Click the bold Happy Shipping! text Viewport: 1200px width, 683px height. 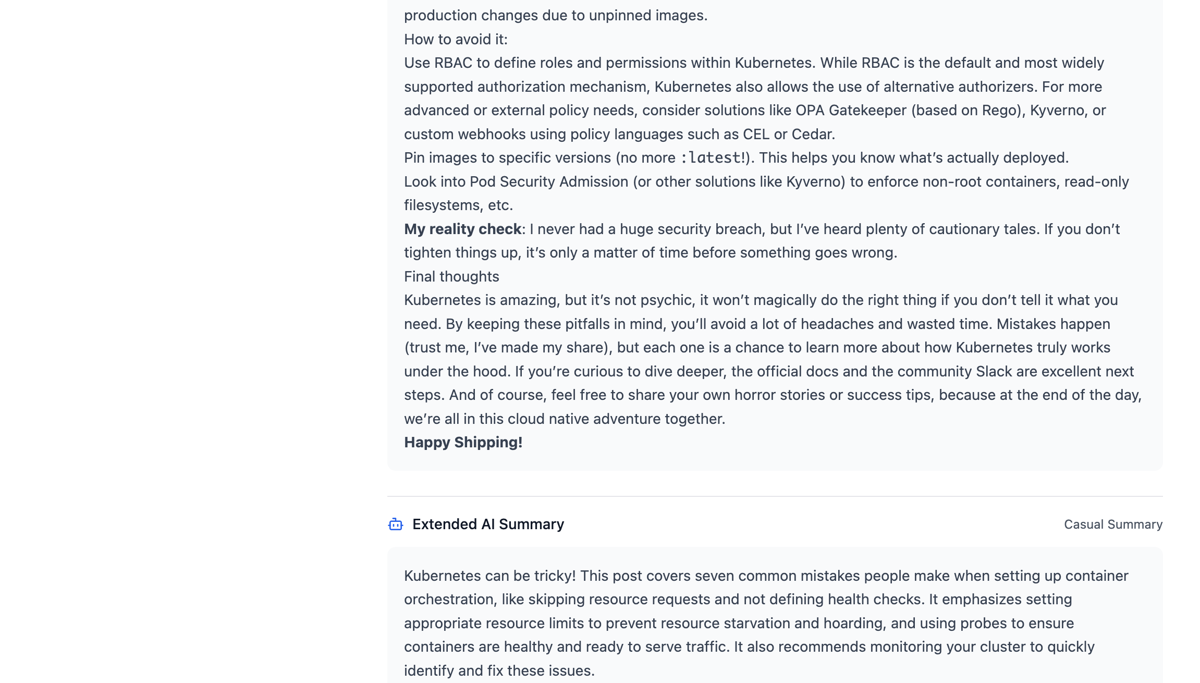(x=463, y=443)
